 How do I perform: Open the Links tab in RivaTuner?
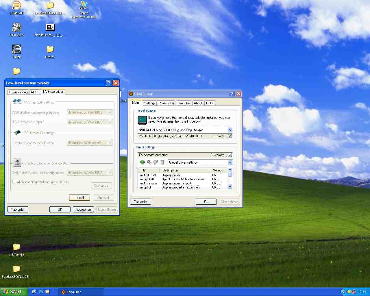[210, 103]
